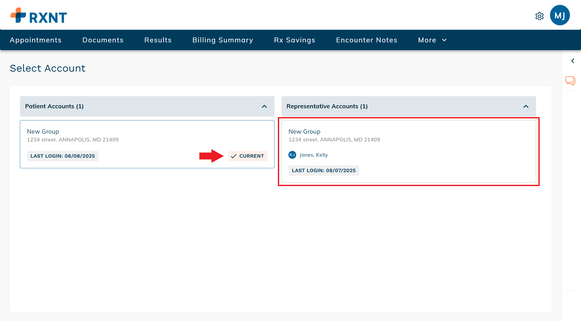This screenshot has height=321, width=581.
Task: Open the MJ profile avatar menu
Action: (x=560, y=15)
